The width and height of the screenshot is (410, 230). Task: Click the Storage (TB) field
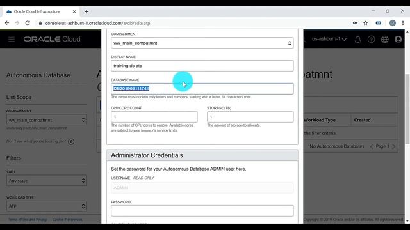click(250, 117)
